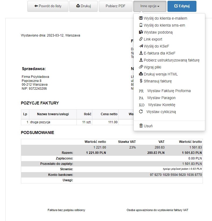Screen dimensions: 212x221
Task: Click the paper plane icon beside Wyślij do KSeF
Action: [x=141, y=46]
